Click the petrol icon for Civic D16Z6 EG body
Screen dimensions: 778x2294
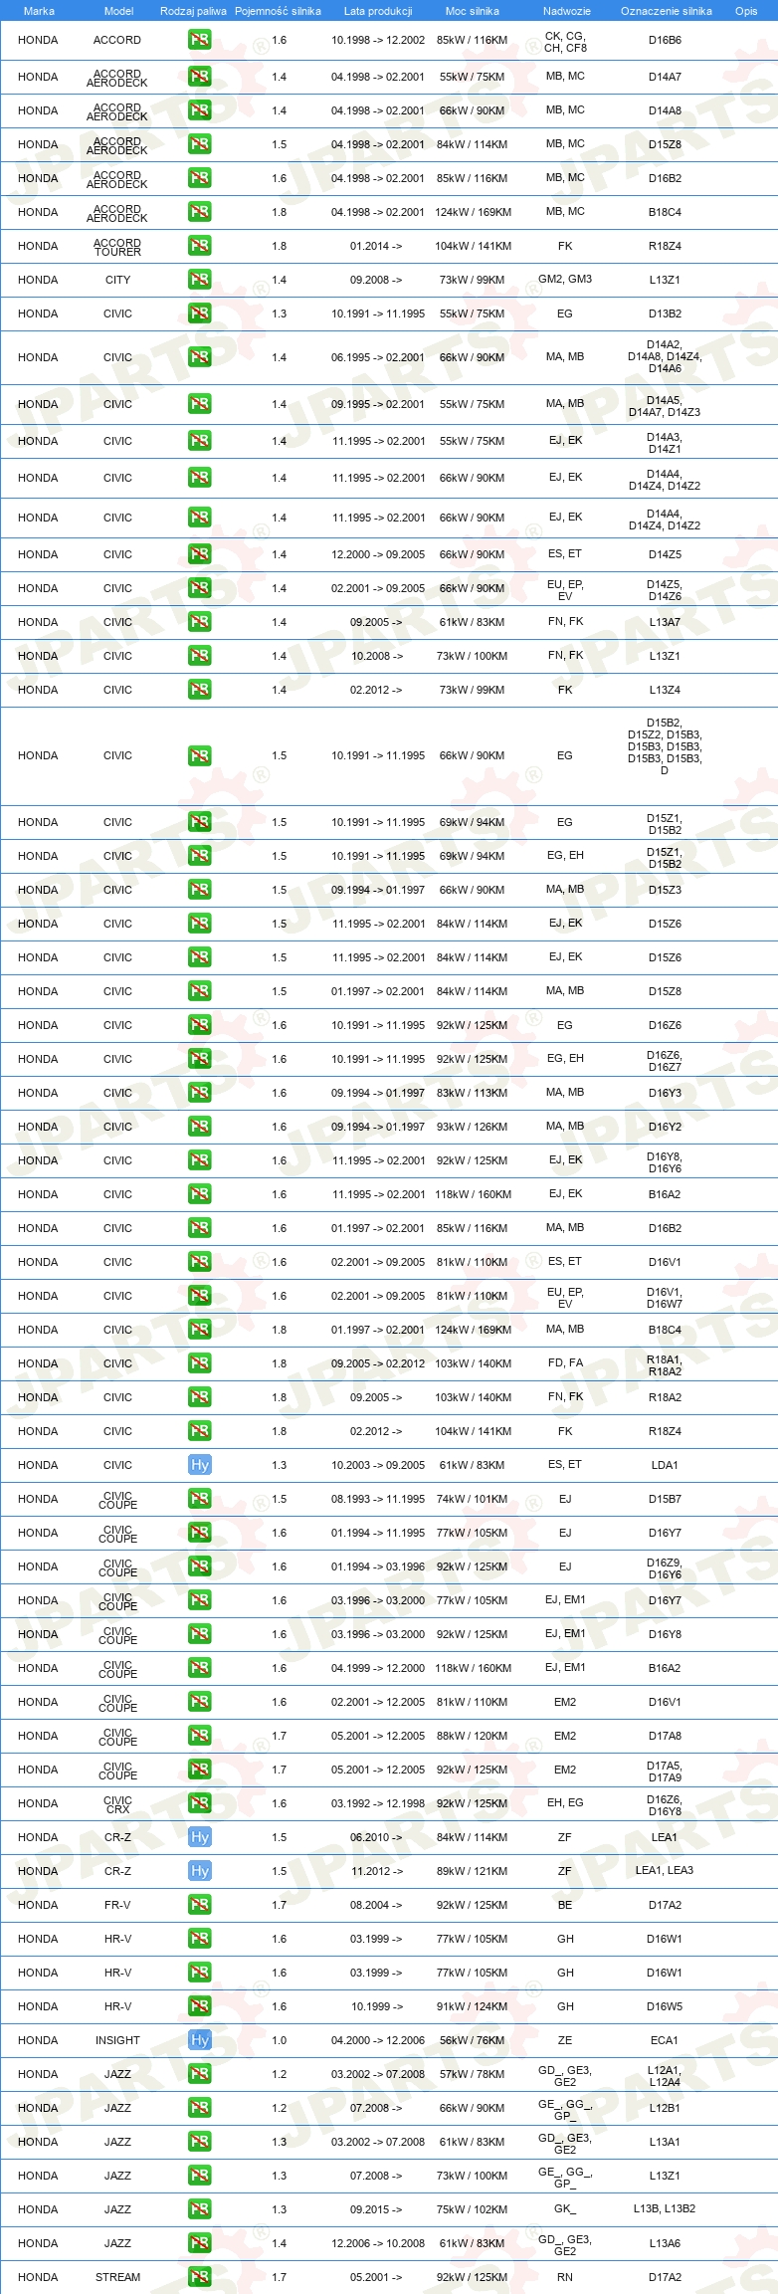[199, 1025]
